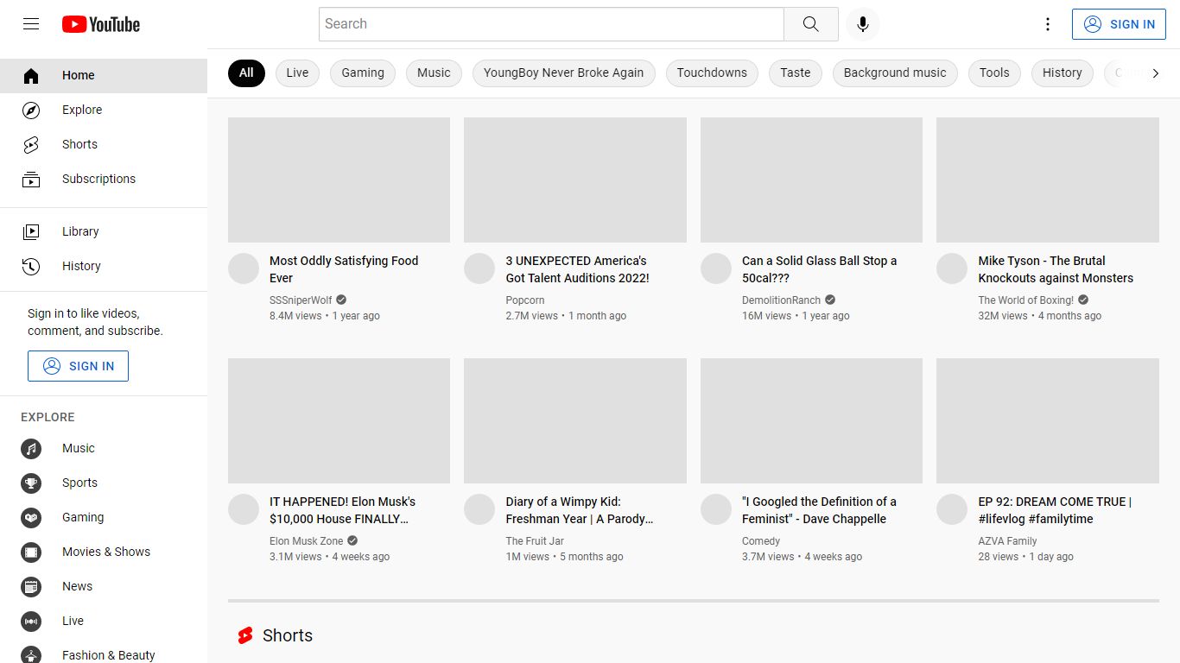Screen dimensions: 1180x663
Task: Click the sidebar SIGN IN button
Action: (x=78, y=366)
